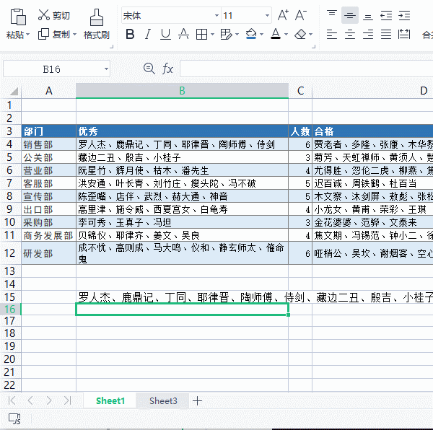This screenshot has width=433, height=430.
Task: Expand the fill color dropdown arrow
Action: tap(261, 35)
